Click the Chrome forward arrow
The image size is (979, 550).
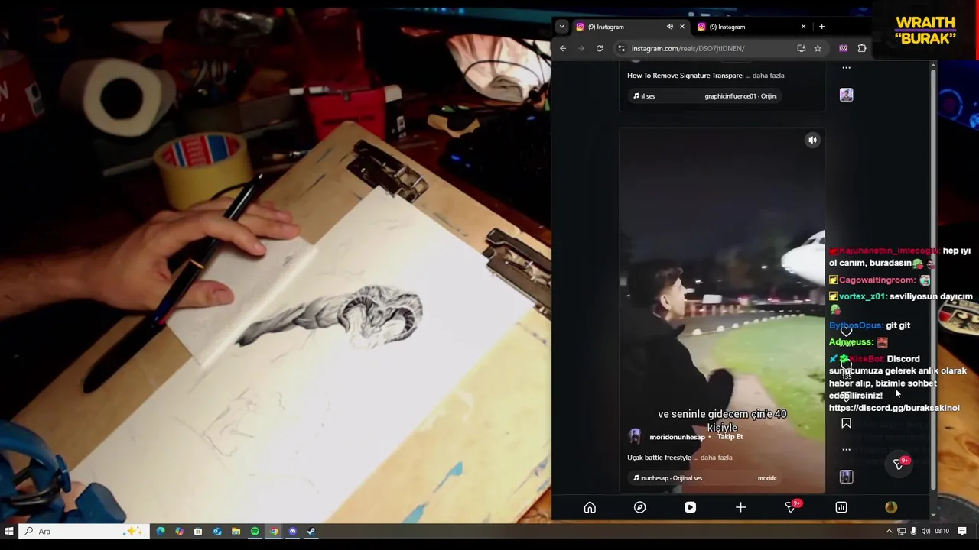tap(581, 48)
